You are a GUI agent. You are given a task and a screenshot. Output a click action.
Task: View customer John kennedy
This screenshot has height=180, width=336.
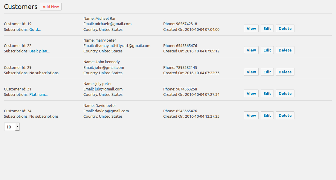coord(251,72)
